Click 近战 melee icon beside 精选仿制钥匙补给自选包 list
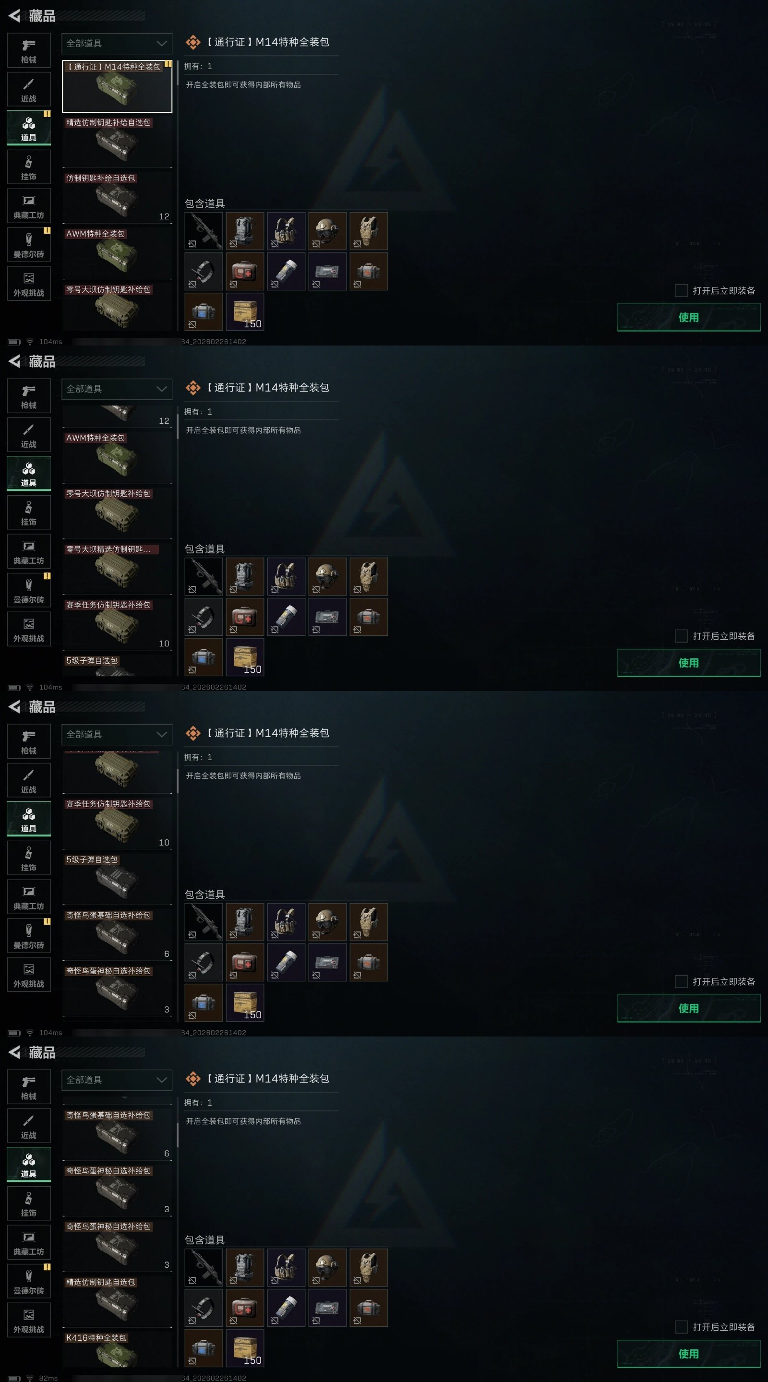Screen dimensions: 768x1382 point(29,89)
